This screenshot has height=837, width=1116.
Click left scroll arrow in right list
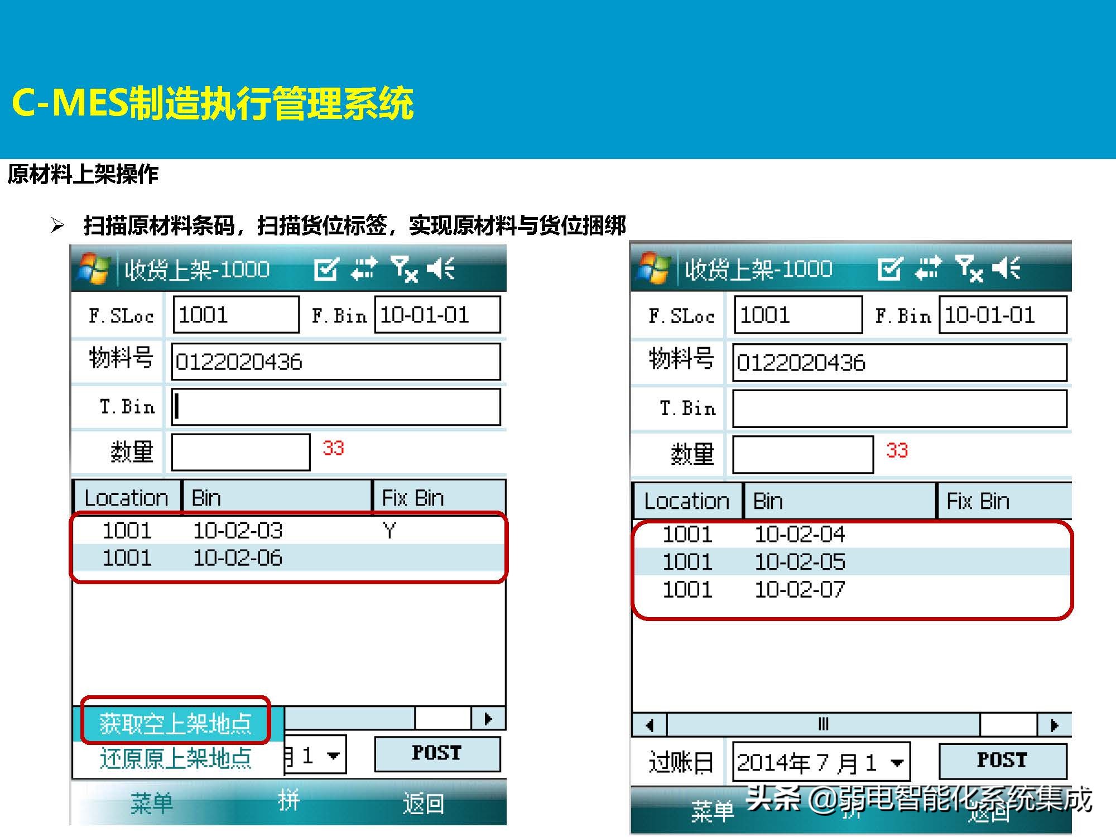point(650,725)
